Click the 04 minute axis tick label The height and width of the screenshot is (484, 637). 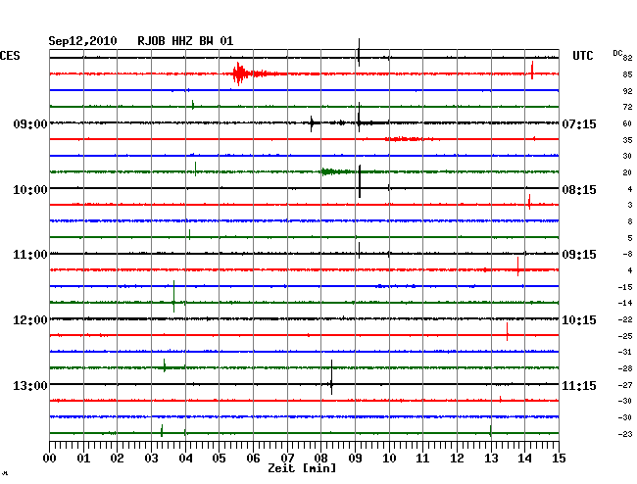pyautogui.click(x=185, y=458)
